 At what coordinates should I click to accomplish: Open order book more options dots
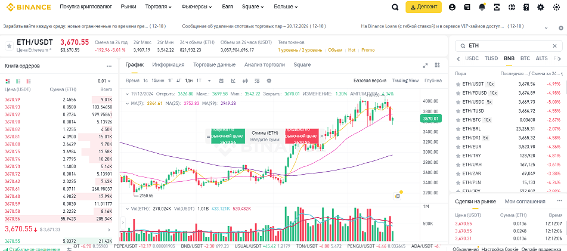tap(109, 66)
